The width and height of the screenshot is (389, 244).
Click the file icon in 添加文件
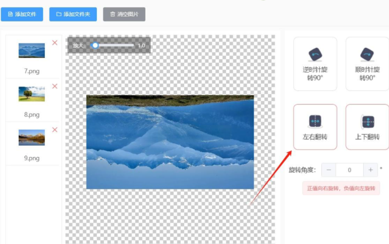coord(10,14)
